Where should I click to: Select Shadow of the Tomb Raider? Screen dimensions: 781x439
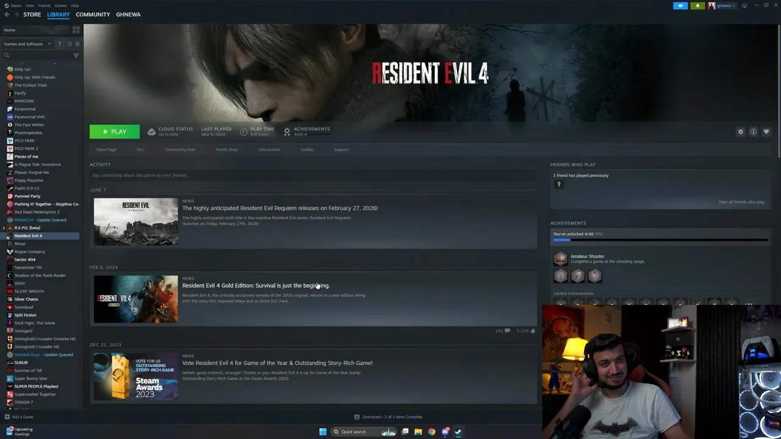[40, 276]
